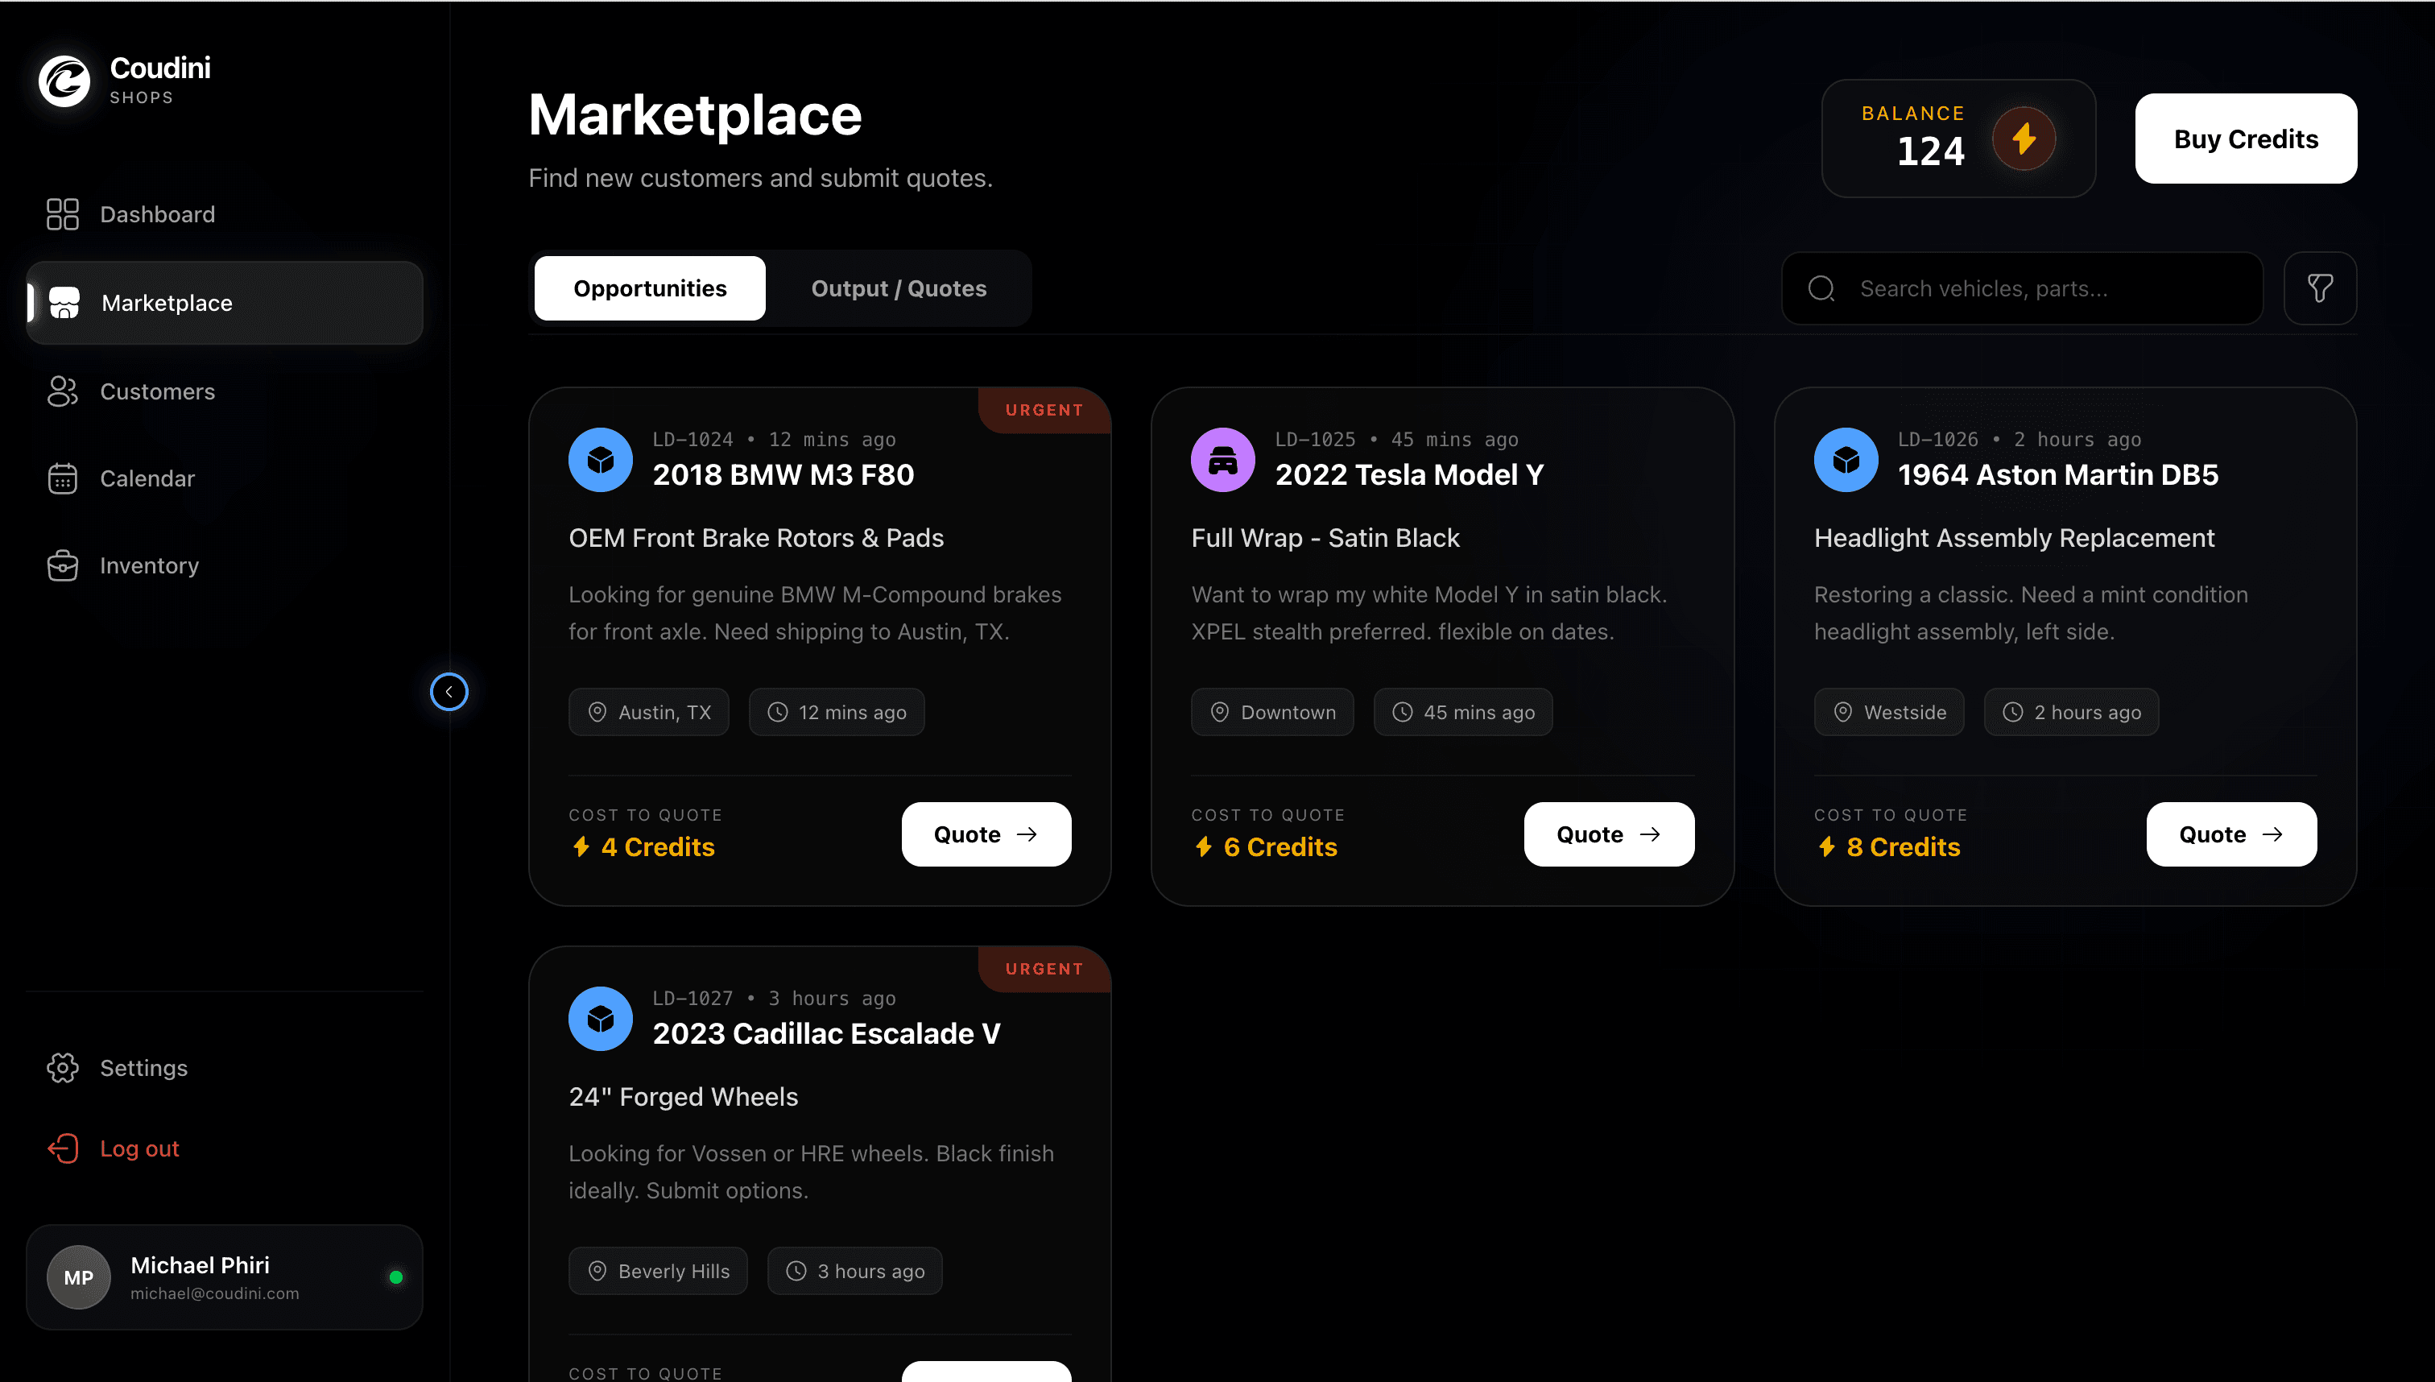Click Log out in the sidebar
The image size is (2435, 1382).
(x=139, y=1148)
